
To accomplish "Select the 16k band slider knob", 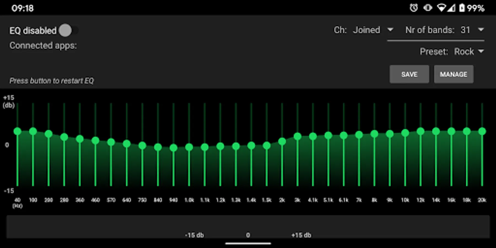I will [451, 131].
